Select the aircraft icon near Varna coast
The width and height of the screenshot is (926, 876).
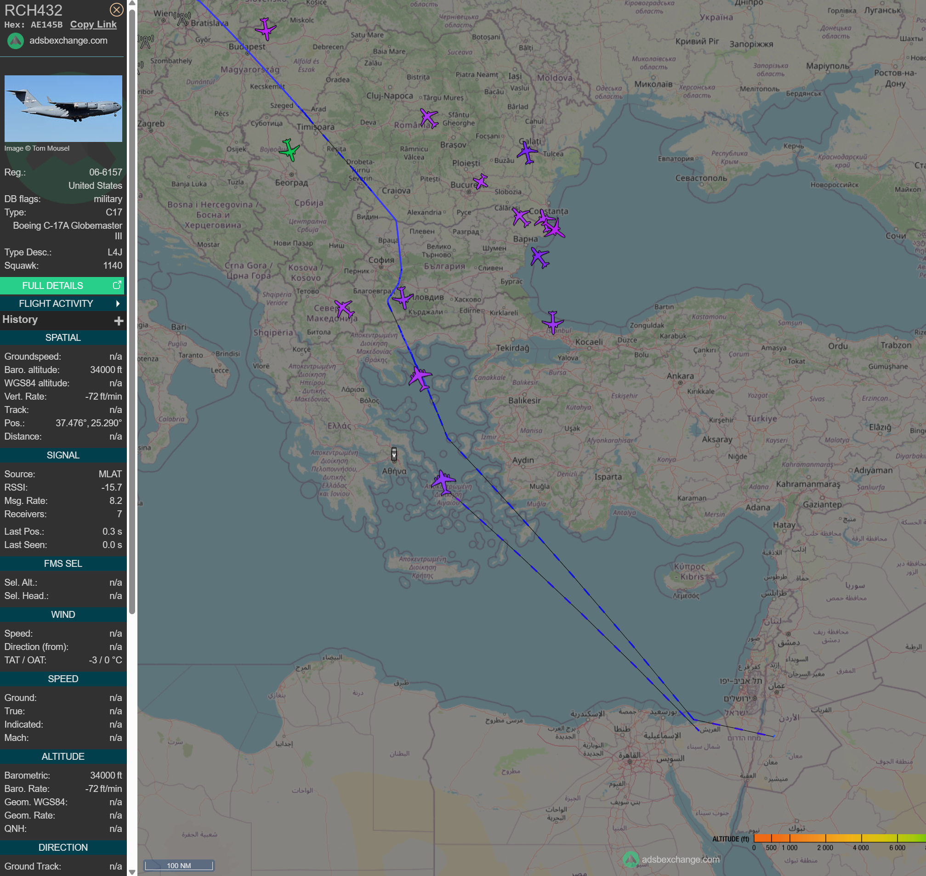point(540,257)
